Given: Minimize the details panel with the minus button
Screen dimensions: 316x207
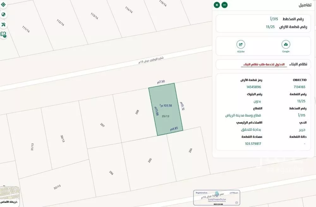Looking at the screenshot, I should coord(224,5).
